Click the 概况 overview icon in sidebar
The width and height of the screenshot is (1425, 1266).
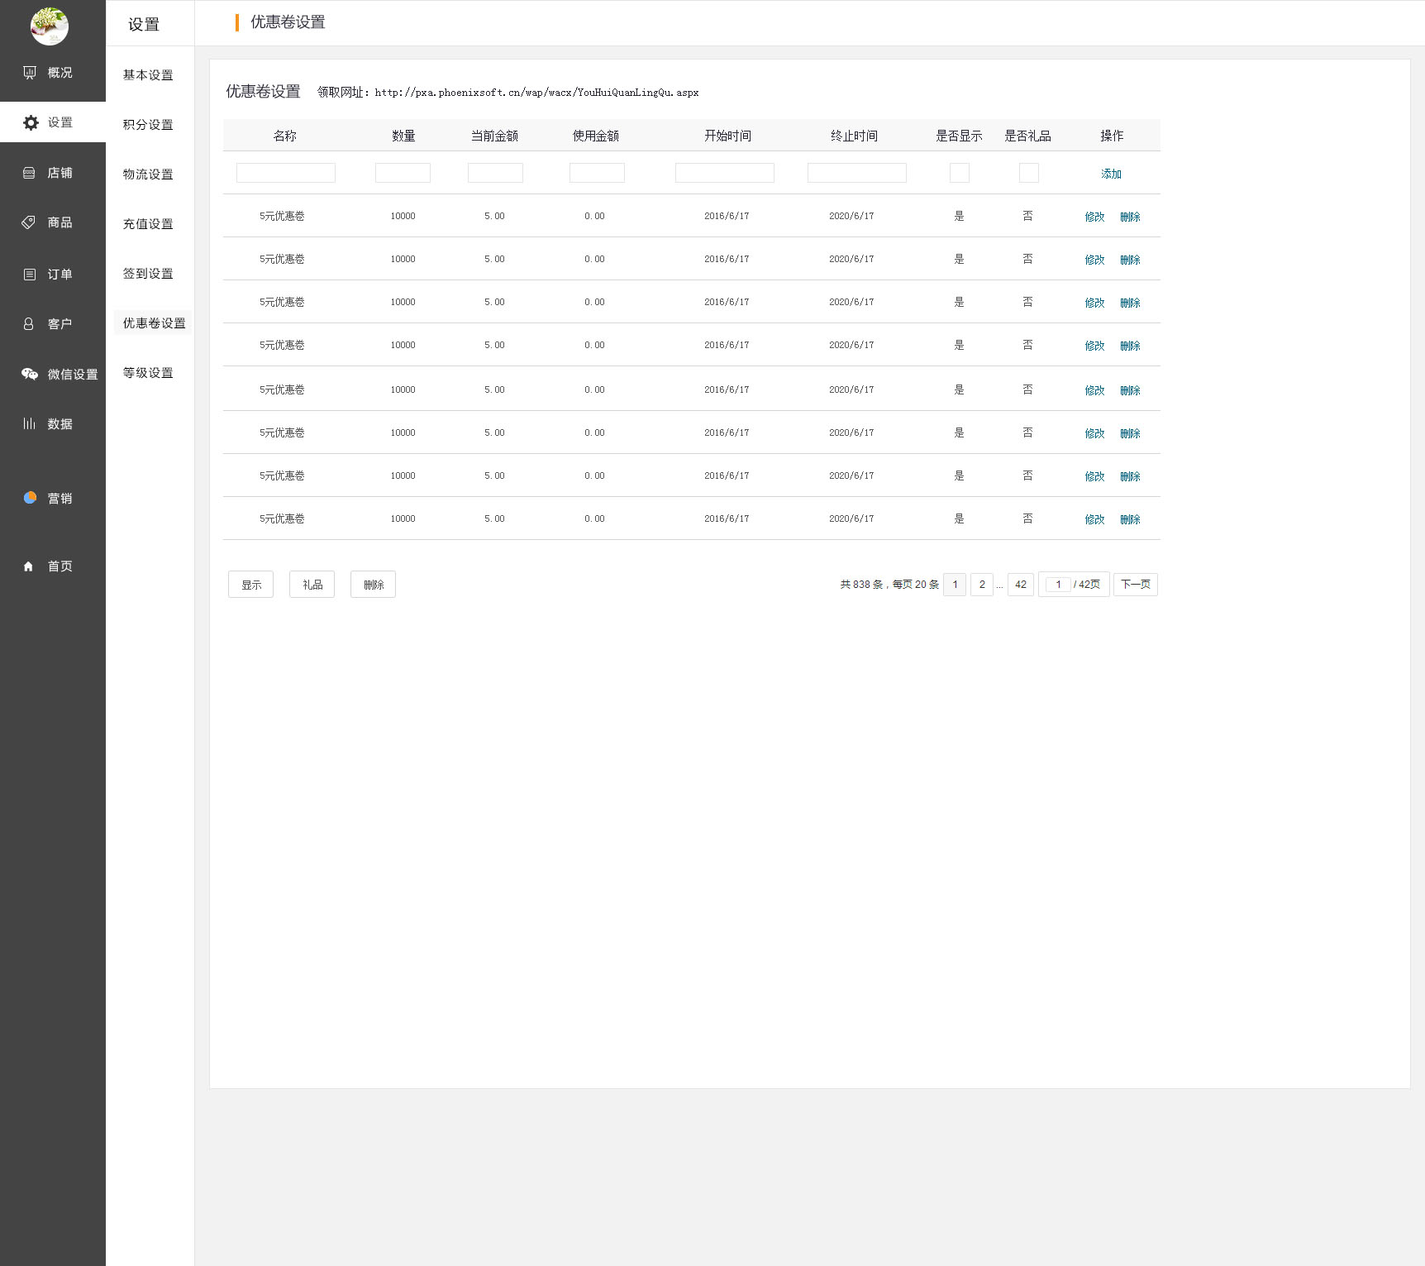point(30,73)
